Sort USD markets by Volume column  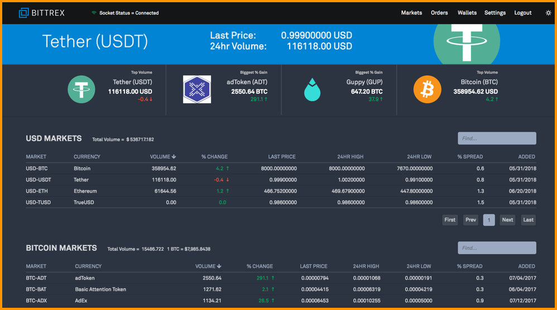click(x=163, y=157)
